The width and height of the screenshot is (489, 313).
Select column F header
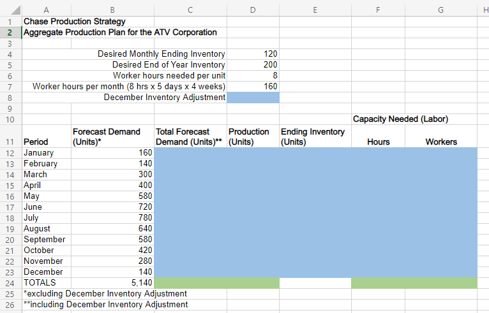[378, 10]
